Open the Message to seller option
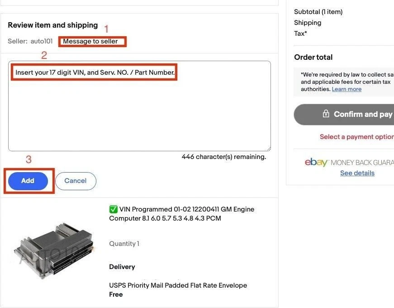Image resolution: width=394 pixels, height=308 pixels. tap(92, 41)
